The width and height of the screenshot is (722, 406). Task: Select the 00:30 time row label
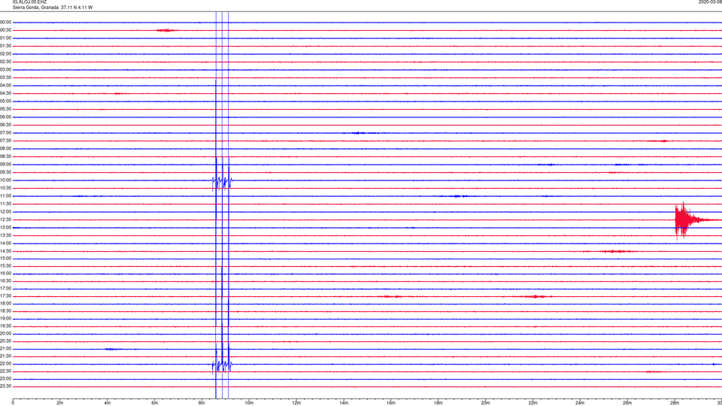point(5,30)
